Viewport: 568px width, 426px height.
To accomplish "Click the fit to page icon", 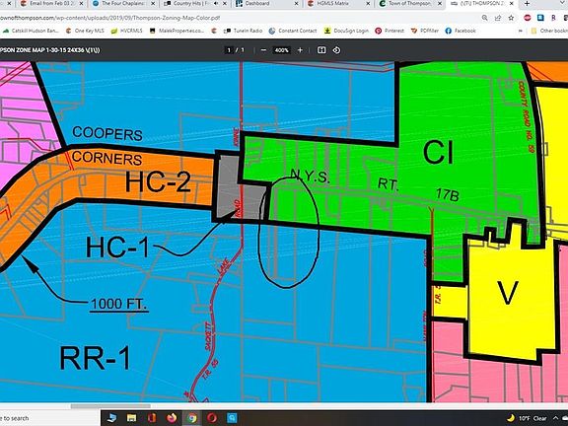I will [321, 50].
